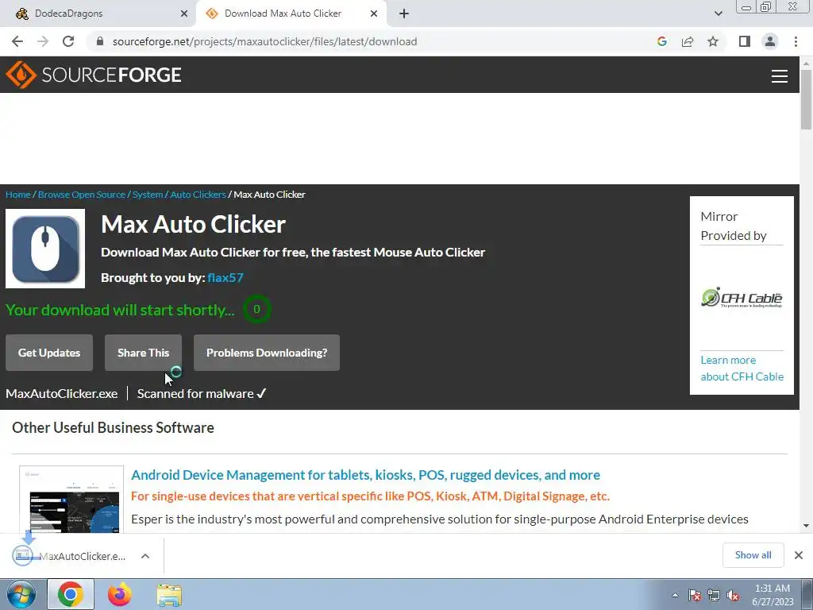Image resolution: width=813 pixels, height=610 pixels.
Task: Launch Firefox from the taskbar
Action: (x=120, y=594)
